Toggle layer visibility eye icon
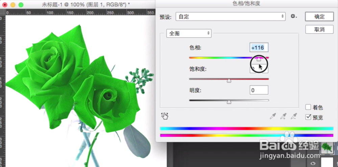This screenshot has width=338, height=167. click(313, 163)
